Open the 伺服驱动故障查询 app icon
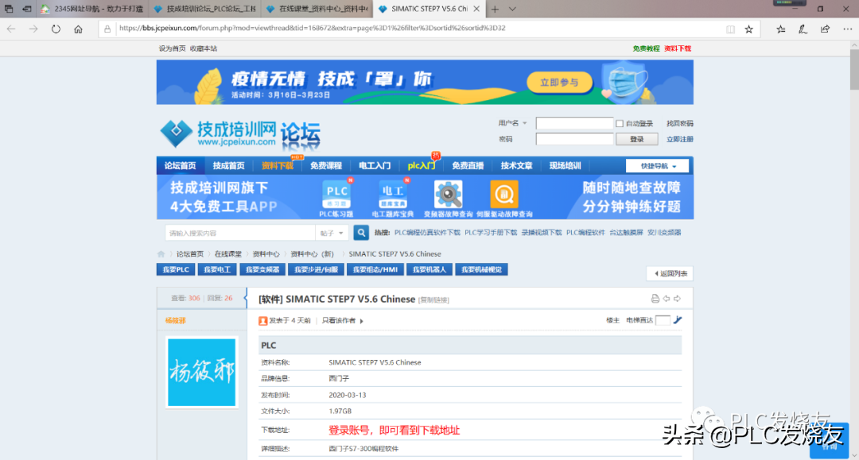 coord(503,194)
